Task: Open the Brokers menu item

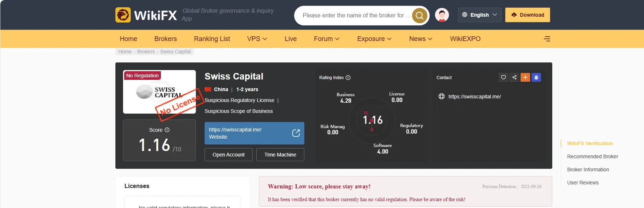Action: 166,39
